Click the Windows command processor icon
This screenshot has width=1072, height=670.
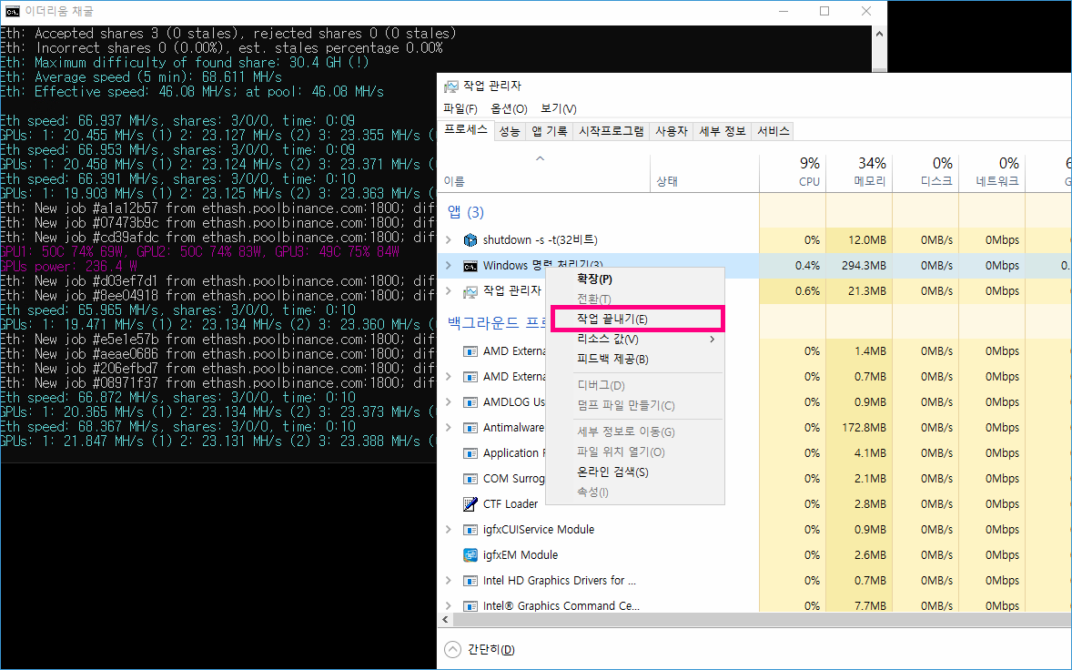(x=470, y=265)
